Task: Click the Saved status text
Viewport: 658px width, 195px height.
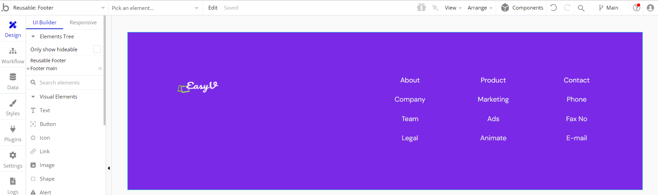Action: click(x=231, y=8)
